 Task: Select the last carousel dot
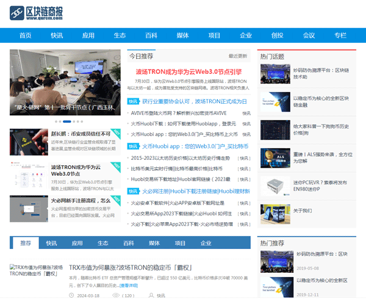point(82,121)
